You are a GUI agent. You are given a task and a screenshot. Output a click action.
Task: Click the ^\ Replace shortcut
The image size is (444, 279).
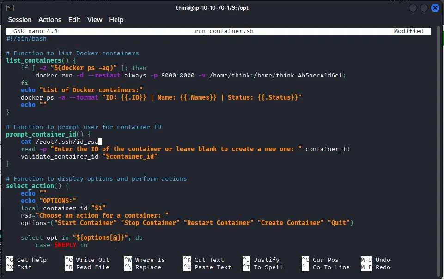tap(143, 267)
